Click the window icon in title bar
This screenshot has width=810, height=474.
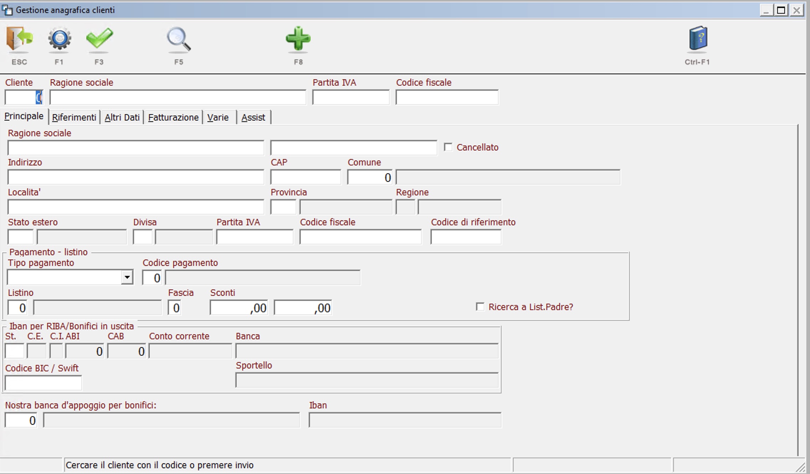click(7, 10)
